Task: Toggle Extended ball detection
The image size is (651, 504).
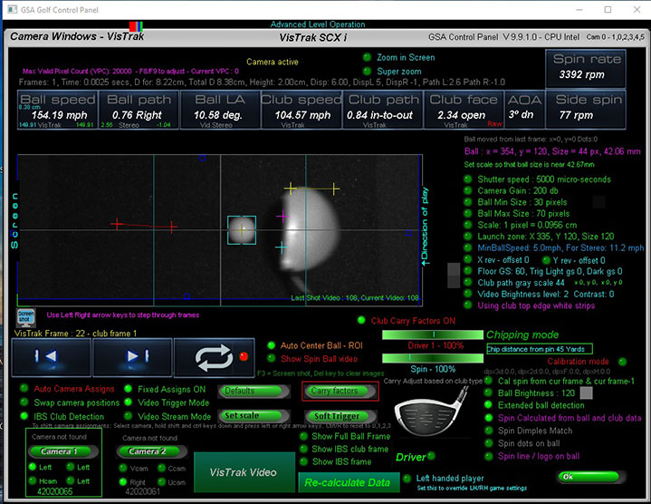Action: click(x=489, y=404)
